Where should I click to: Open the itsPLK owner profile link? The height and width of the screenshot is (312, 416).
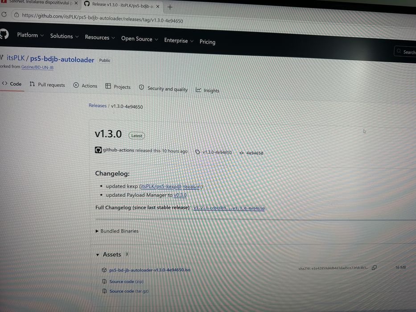(x=16, y=58)
